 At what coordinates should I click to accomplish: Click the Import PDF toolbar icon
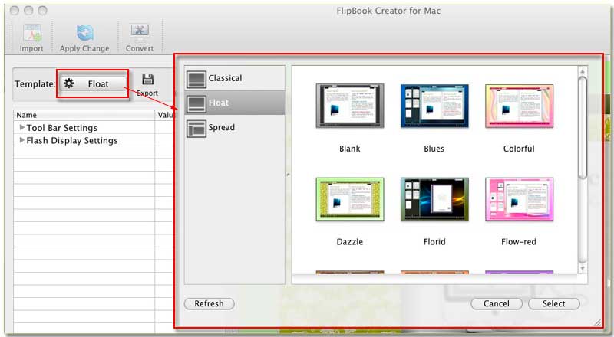click(32, 33)
